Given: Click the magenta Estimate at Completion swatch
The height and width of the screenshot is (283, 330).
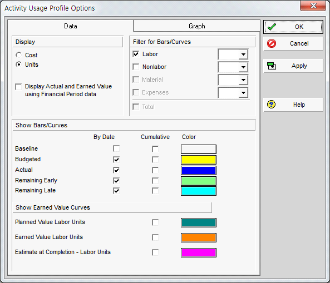Looking at the screenshot, I should coord(199,252).
